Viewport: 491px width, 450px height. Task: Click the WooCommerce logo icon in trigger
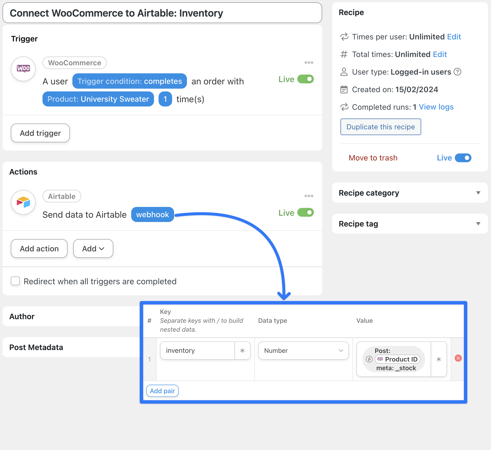coord(23,69)
